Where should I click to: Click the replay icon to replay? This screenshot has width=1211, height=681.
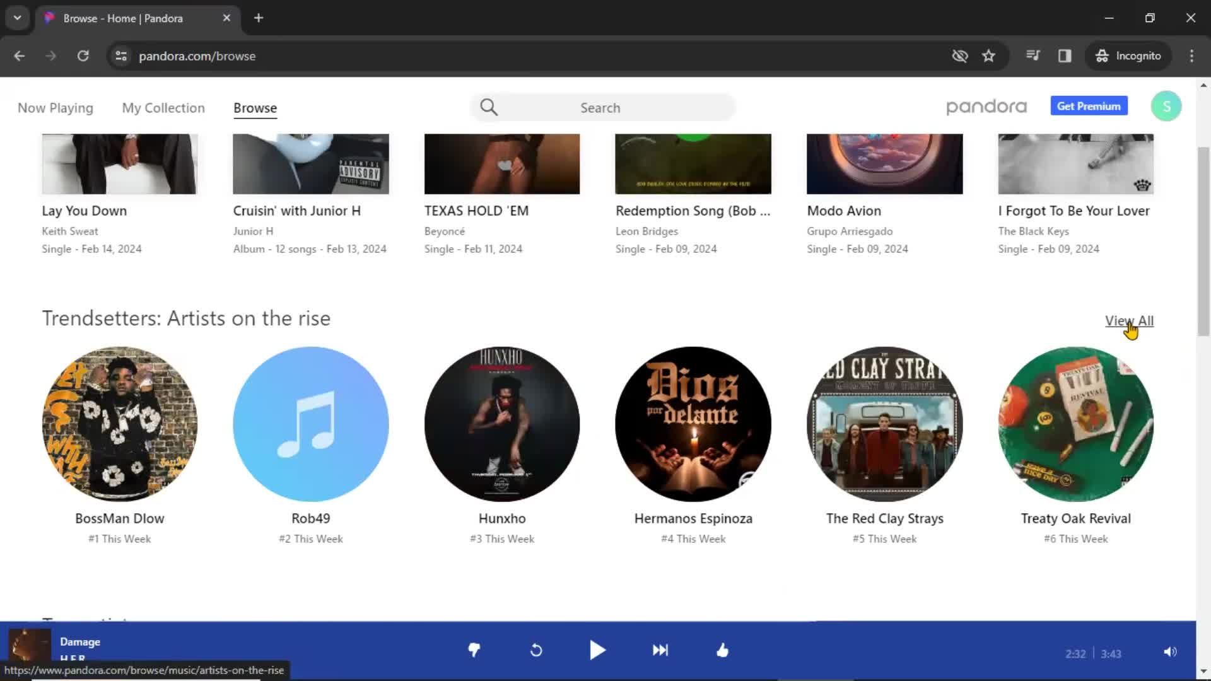pyautogui.click(x=535, y=650)
